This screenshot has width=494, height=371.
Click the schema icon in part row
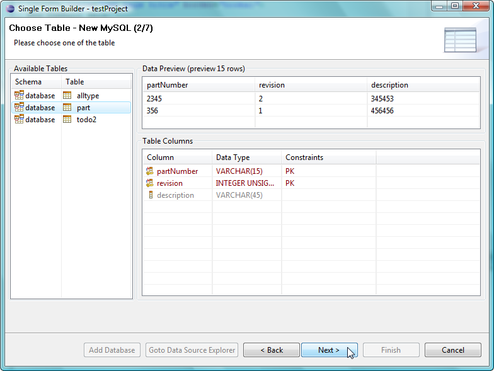tap(18, 108)
